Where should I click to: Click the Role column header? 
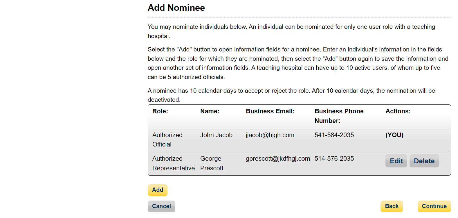tap(160, 111)
